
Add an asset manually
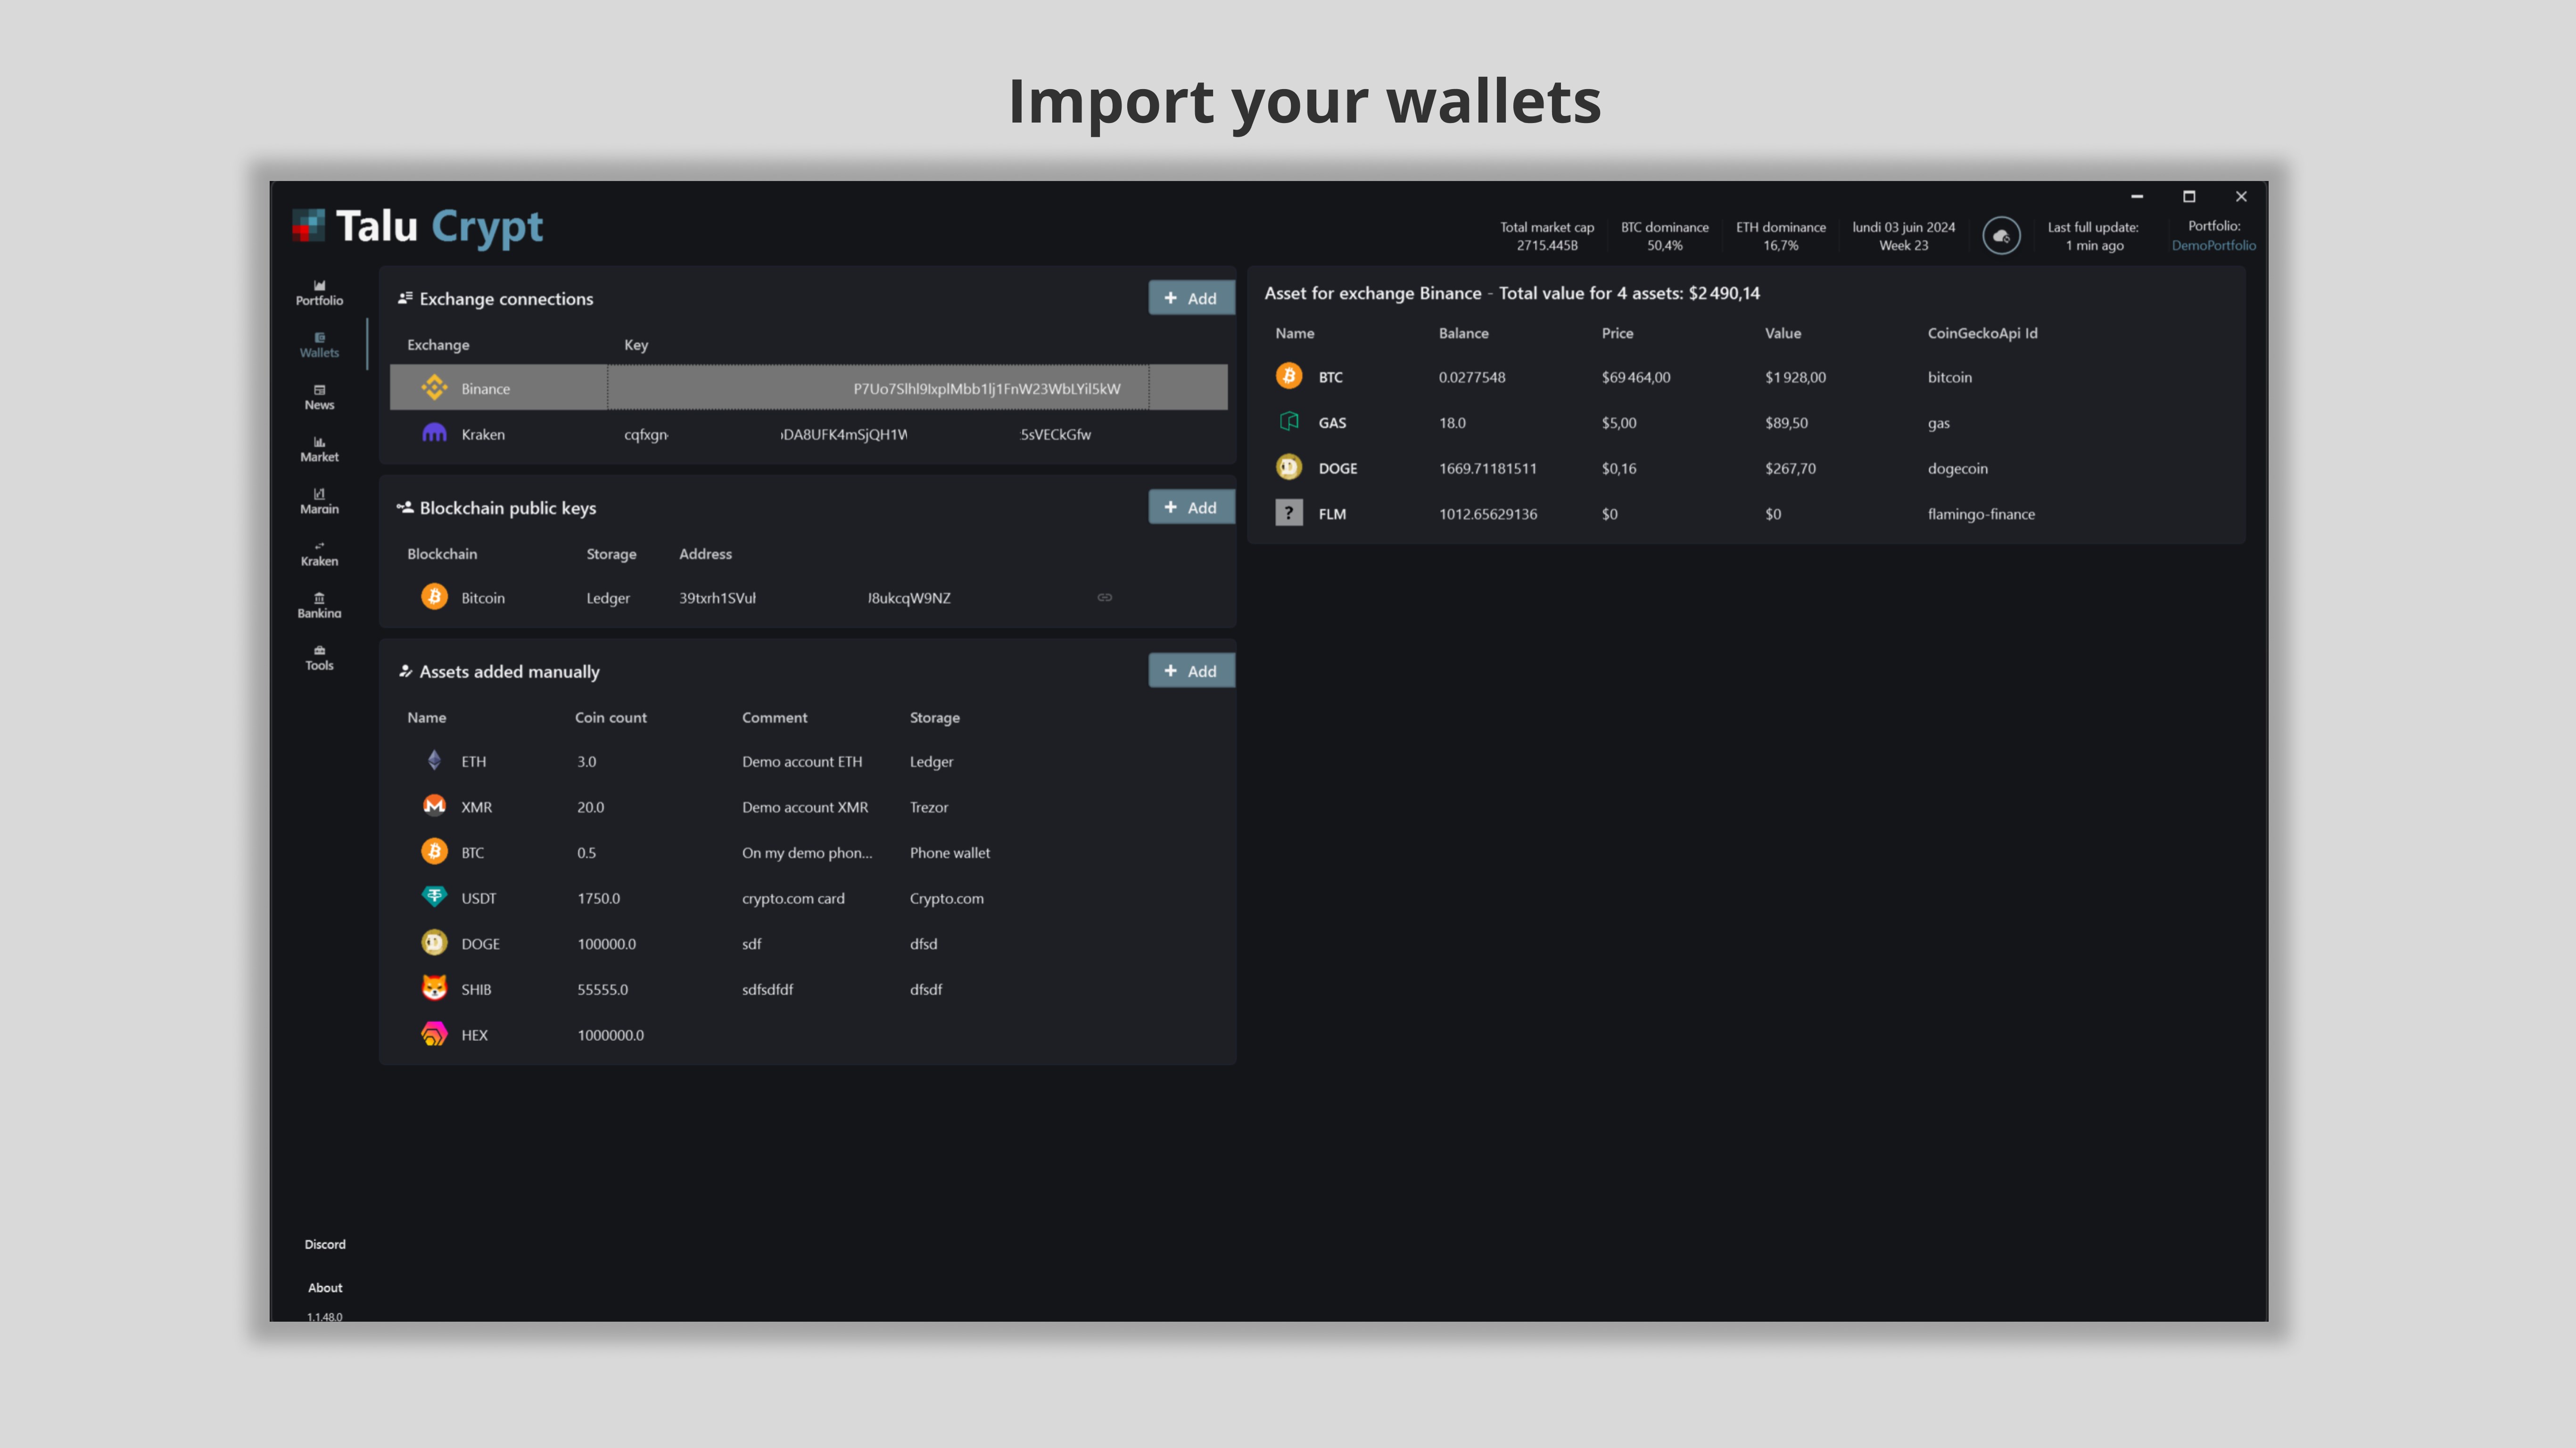tap(1191, 670)
